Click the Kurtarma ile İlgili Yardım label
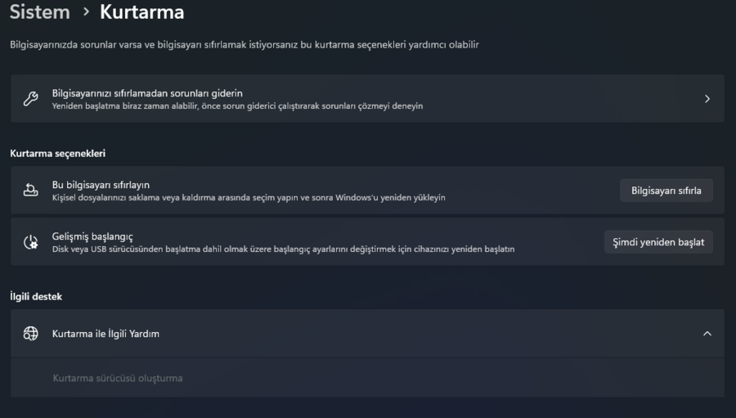Screen dimensions: 736x418 105,334
